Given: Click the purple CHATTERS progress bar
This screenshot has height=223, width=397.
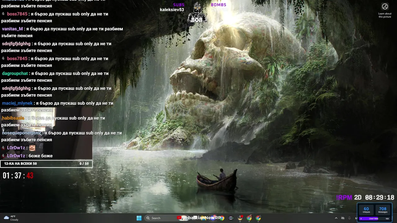Looking at the screenshot, I should click(375, 219).
